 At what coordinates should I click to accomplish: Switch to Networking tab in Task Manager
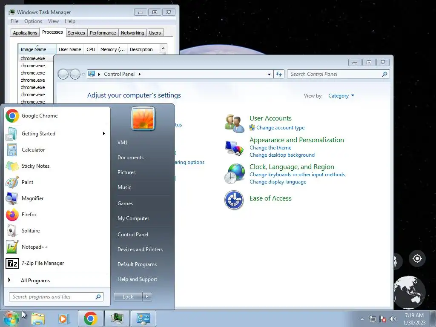[x=132, y=33]
